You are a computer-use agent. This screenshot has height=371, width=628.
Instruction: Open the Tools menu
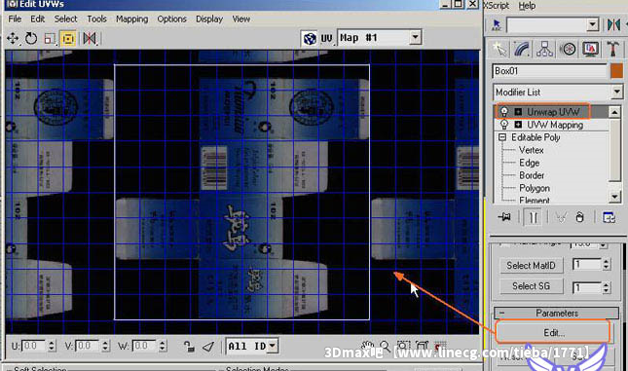[97, 19]
